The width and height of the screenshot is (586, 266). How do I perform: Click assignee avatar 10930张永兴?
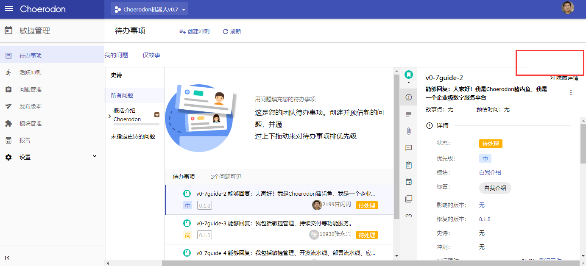pos(314,235)
